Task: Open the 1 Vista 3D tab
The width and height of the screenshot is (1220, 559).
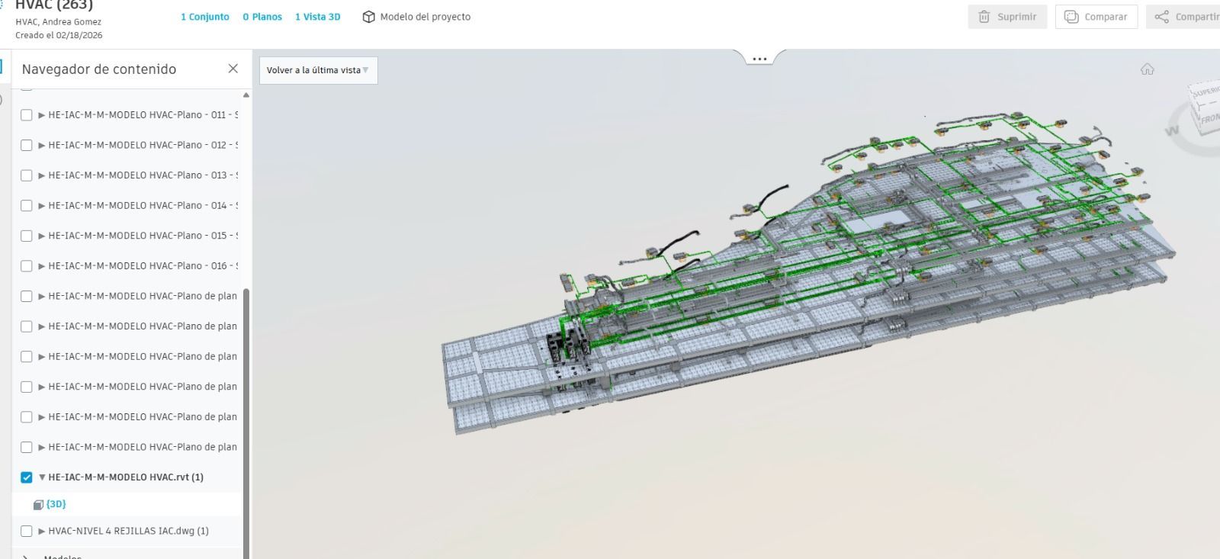Action: pyautogui.click(x=318, y=17)
